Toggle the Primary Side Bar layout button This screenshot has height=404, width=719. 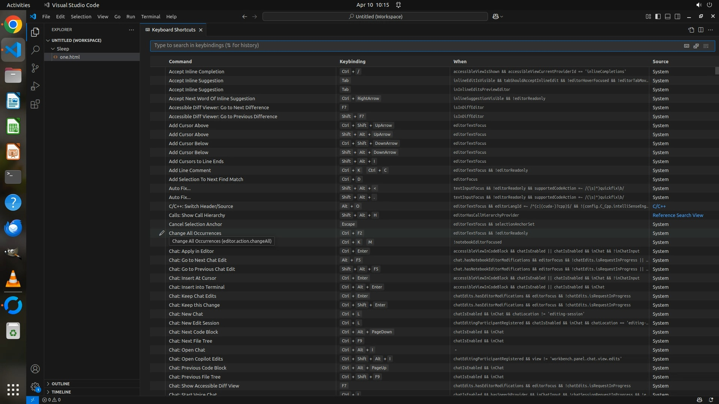point(658,16)
